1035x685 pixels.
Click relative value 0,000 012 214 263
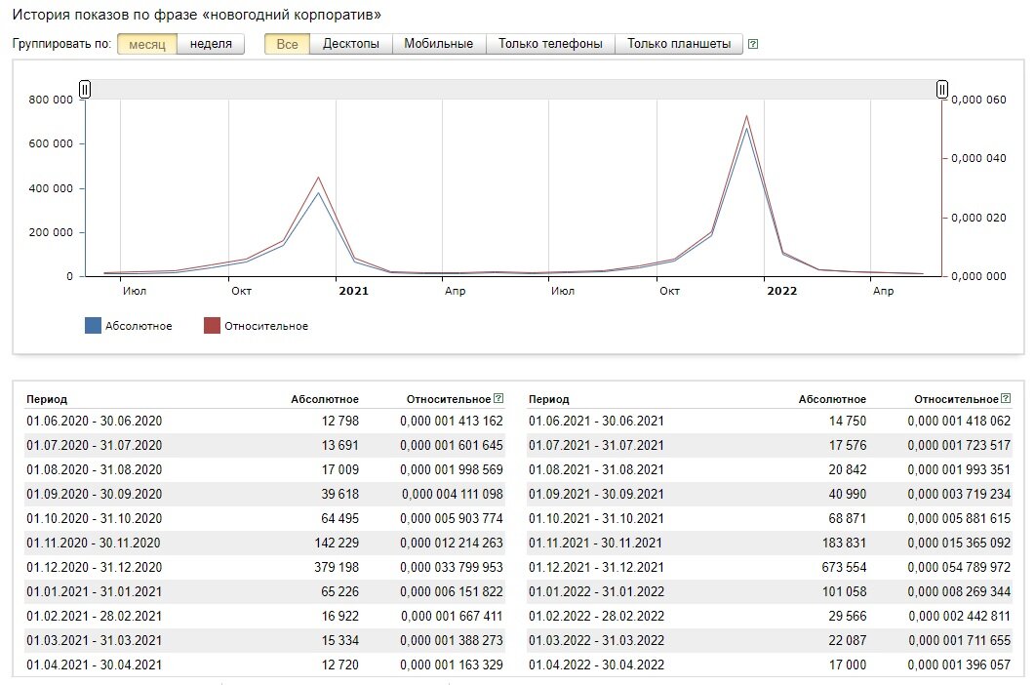click(x=452, y=543)
